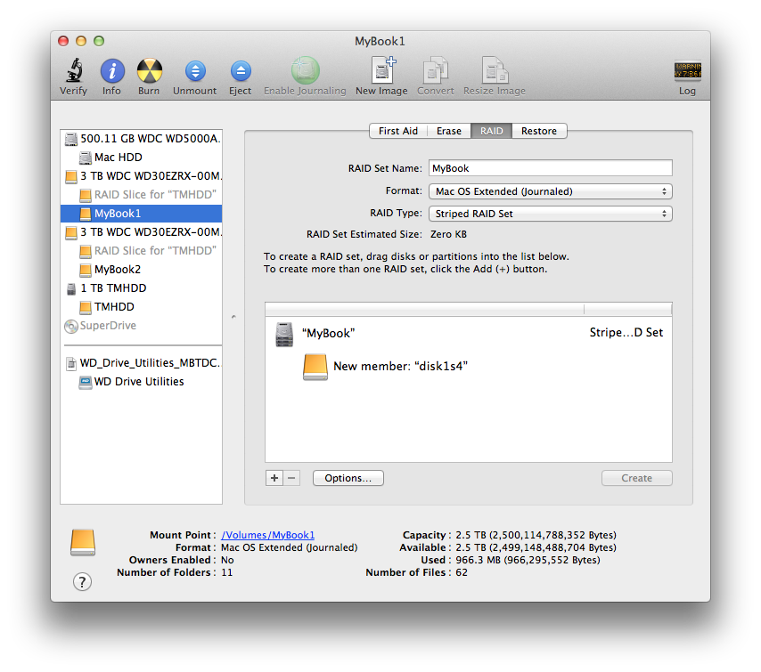Open RAID Options button

348,478
